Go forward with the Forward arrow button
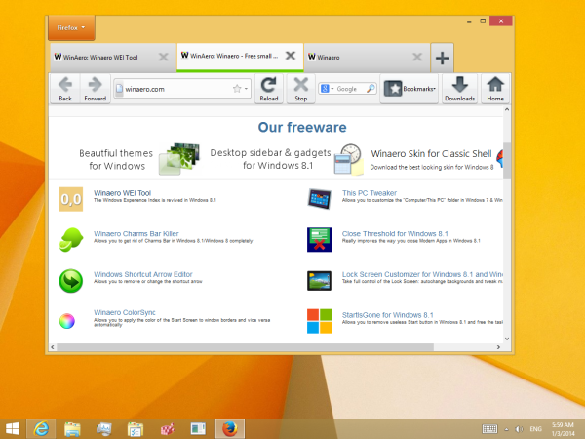Image resolution: width=585 pixels, height=439 pixels. click(x=96, y=89)
